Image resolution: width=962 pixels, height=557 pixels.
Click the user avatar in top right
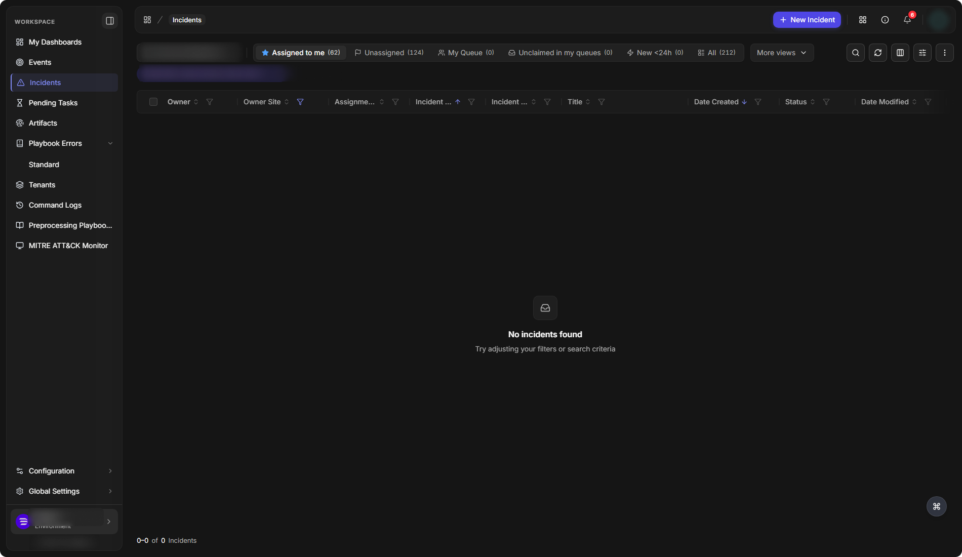939,20
